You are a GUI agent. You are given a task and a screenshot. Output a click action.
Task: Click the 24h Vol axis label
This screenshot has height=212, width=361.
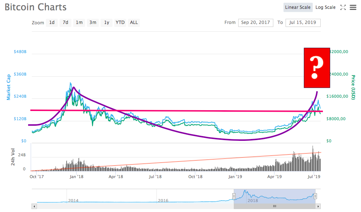pyautogui.click(x=13, y=157)
